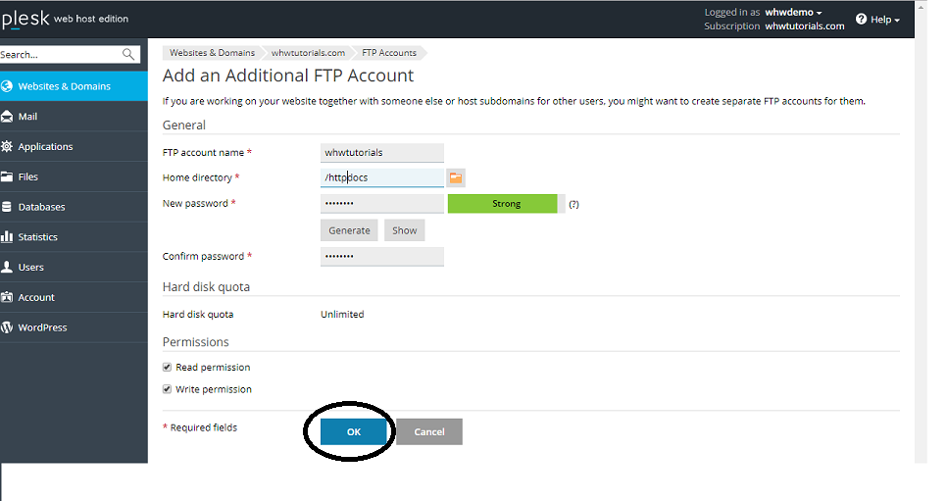This screenshot has width=947, height=501.
Task: Click the WordPress logo icon
Action: [7, 327]
